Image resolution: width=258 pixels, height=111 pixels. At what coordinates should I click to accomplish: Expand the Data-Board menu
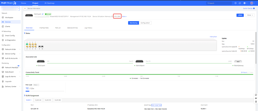coord(11,72)
